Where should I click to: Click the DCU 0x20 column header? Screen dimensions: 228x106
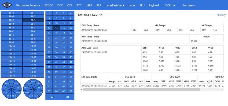click(x=175, y=77)
